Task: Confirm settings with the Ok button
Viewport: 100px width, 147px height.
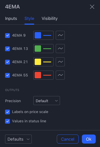Action: pos(89,139)
